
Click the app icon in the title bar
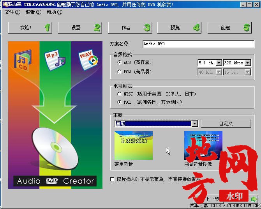[6, 5]
